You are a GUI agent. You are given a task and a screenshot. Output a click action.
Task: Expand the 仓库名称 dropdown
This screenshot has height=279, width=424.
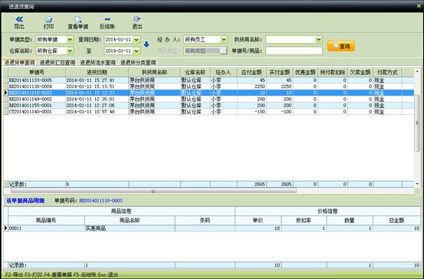[x=70, y=51]
